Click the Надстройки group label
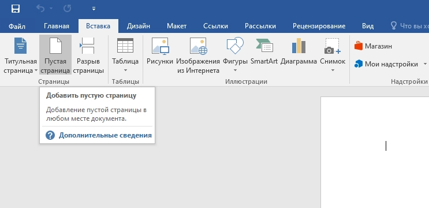The width and height of the screenshot is (429, 208). [x=409, y=81]
